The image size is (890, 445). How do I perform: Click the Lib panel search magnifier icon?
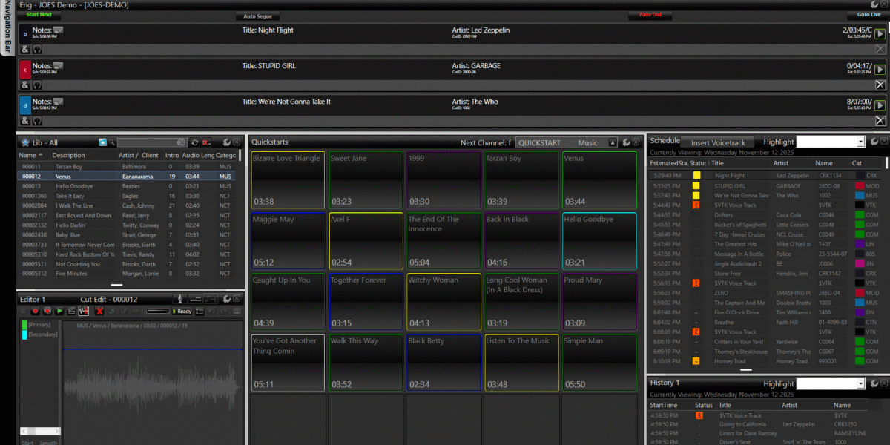click(x=112, y=142)
